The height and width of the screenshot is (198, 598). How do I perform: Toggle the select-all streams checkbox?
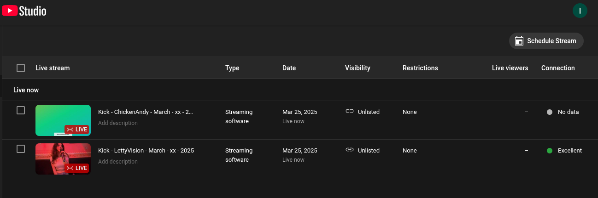[21, 68]
